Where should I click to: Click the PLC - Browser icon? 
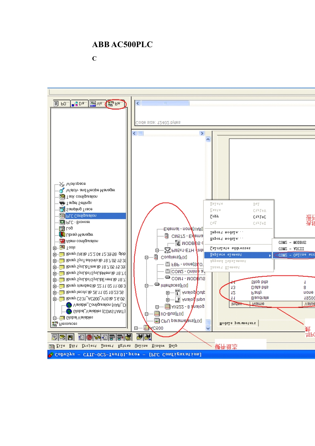62,222
